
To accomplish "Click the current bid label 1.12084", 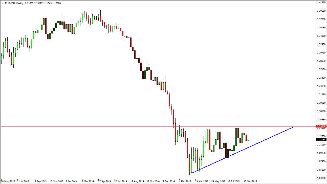I will [x=321, y=139].
